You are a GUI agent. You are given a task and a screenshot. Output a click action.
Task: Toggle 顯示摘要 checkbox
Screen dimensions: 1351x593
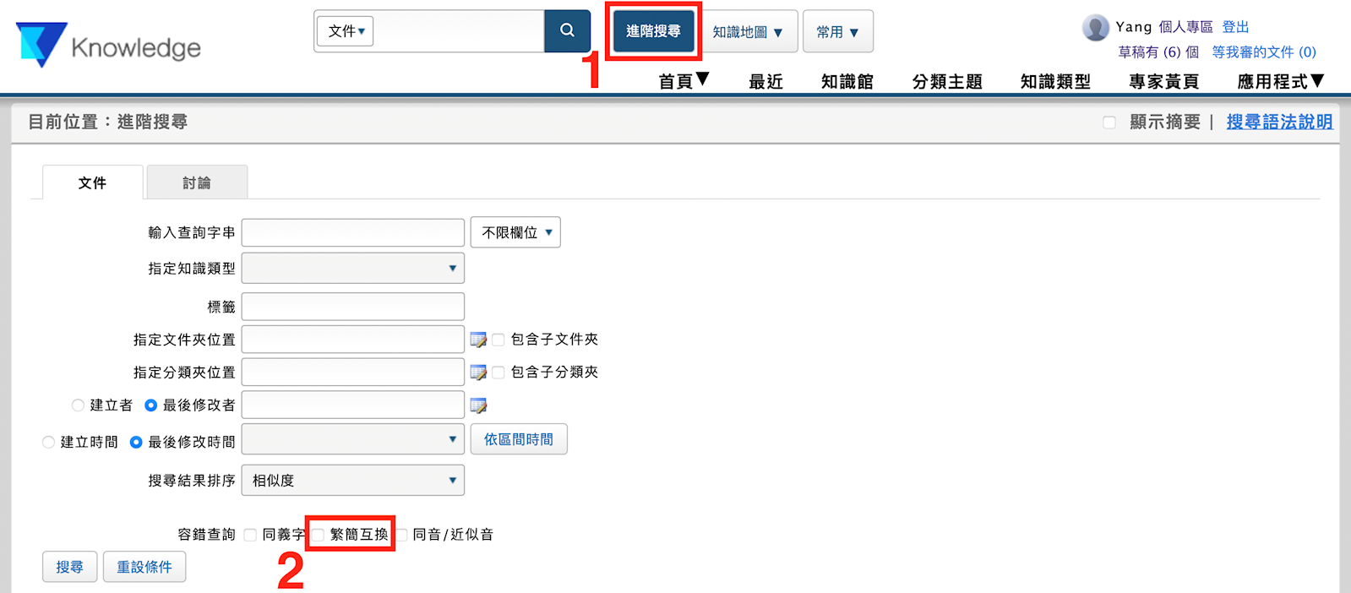click(1109, 122)
